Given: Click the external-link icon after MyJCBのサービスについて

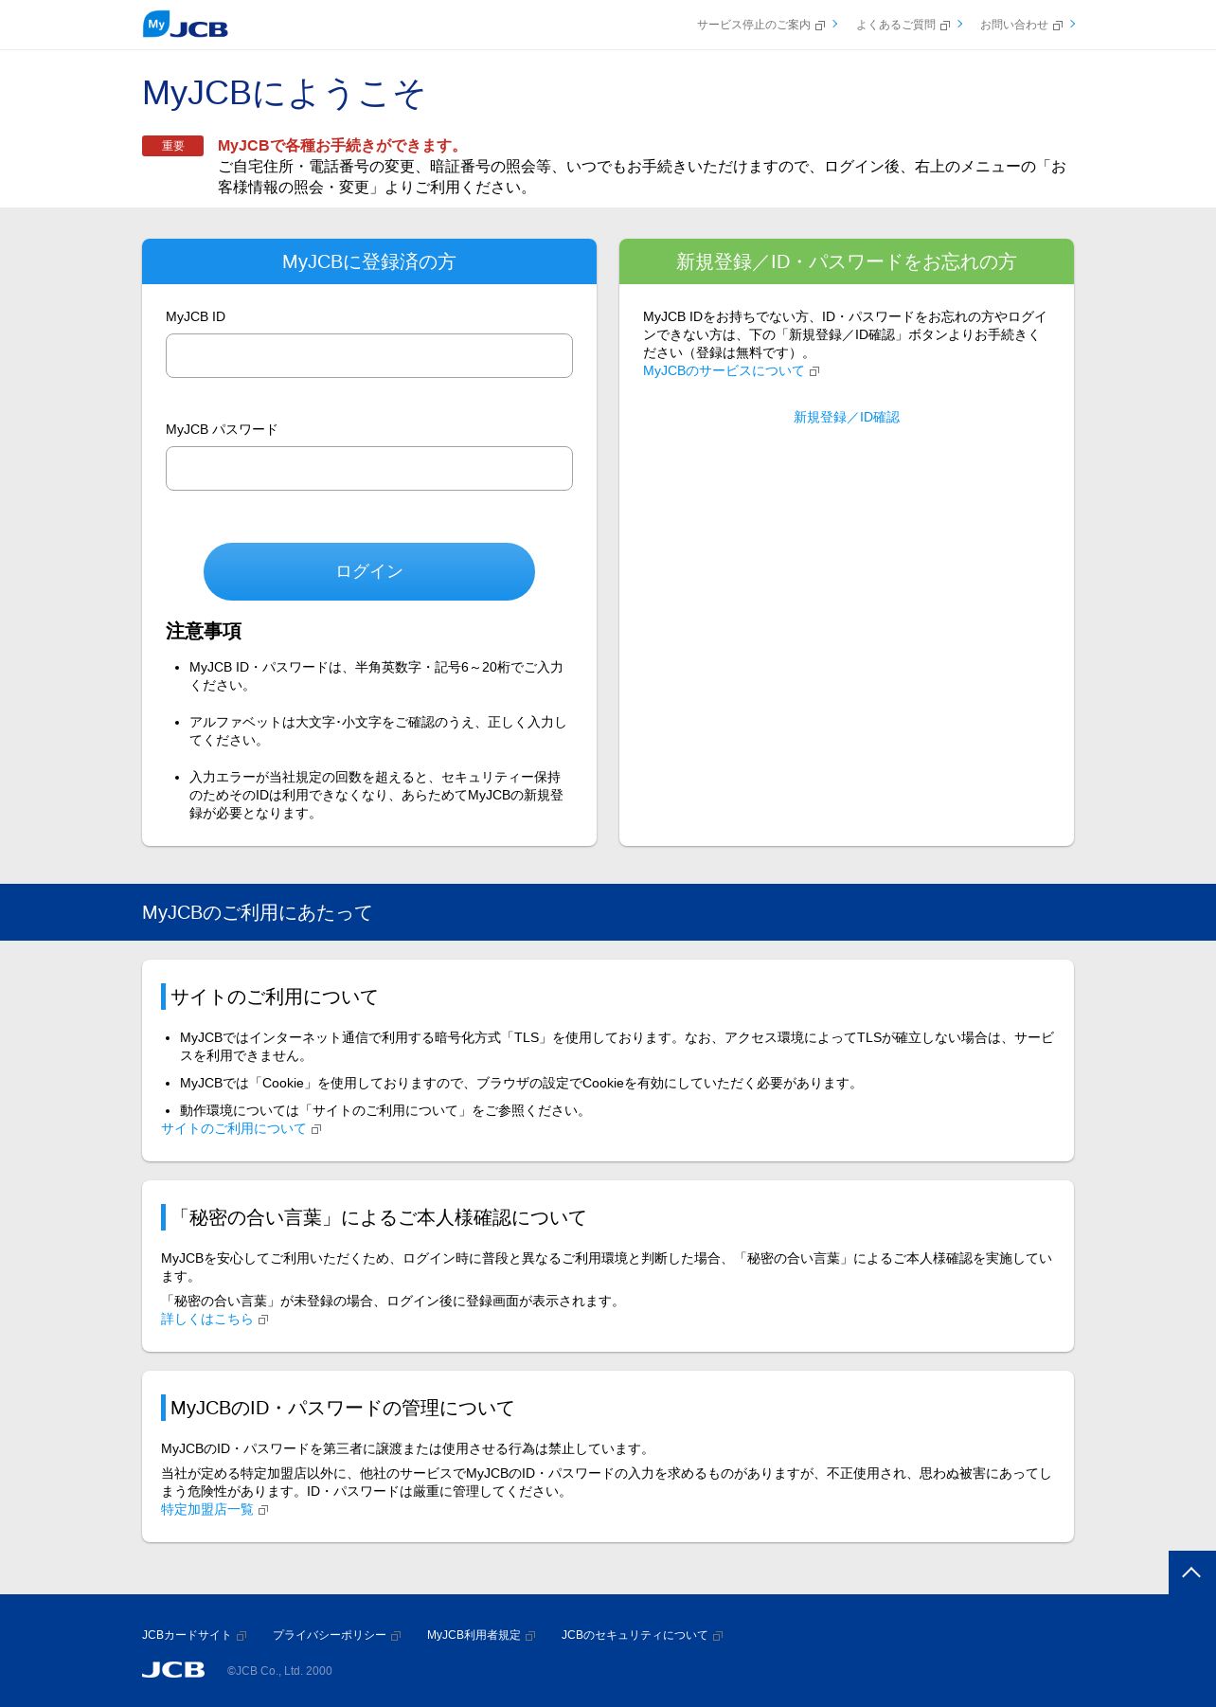Looking at the screenshot, I should [x=814, y=371].
